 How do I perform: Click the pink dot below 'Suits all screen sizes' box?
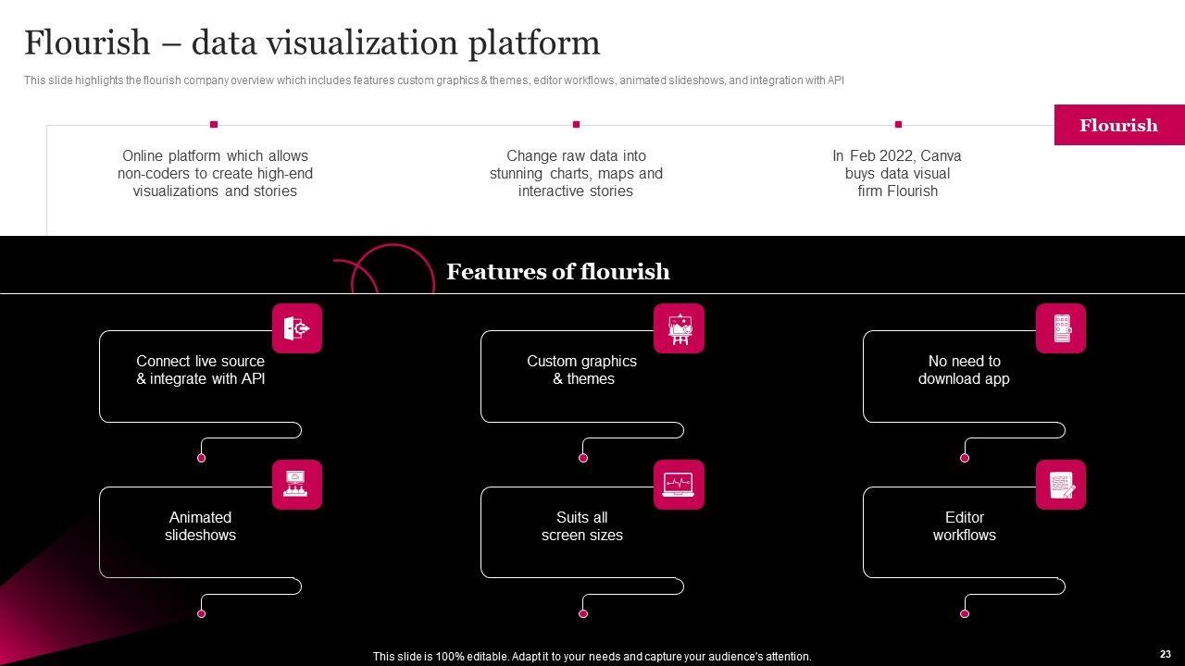tap(583, 614)
